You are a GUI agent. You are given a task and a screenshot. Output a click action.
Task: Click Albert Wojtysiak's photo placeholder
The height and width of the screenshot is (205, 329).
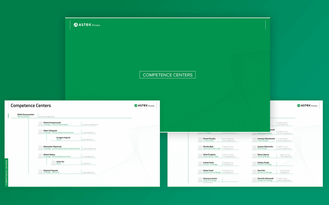coord(40,132)
